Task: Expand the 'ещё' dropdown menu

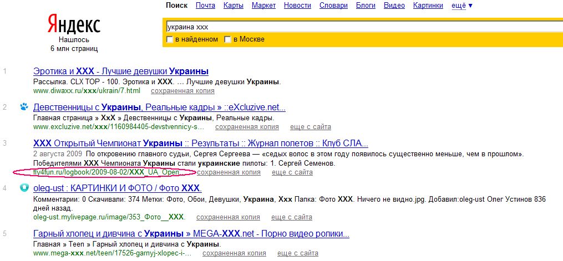Action: pos(462,6)
